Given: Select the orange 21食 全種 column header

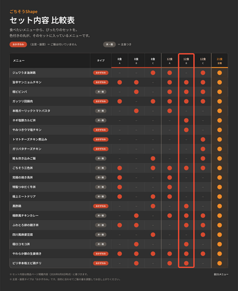Looking at the screenshot, I should [x=220, y=61].
